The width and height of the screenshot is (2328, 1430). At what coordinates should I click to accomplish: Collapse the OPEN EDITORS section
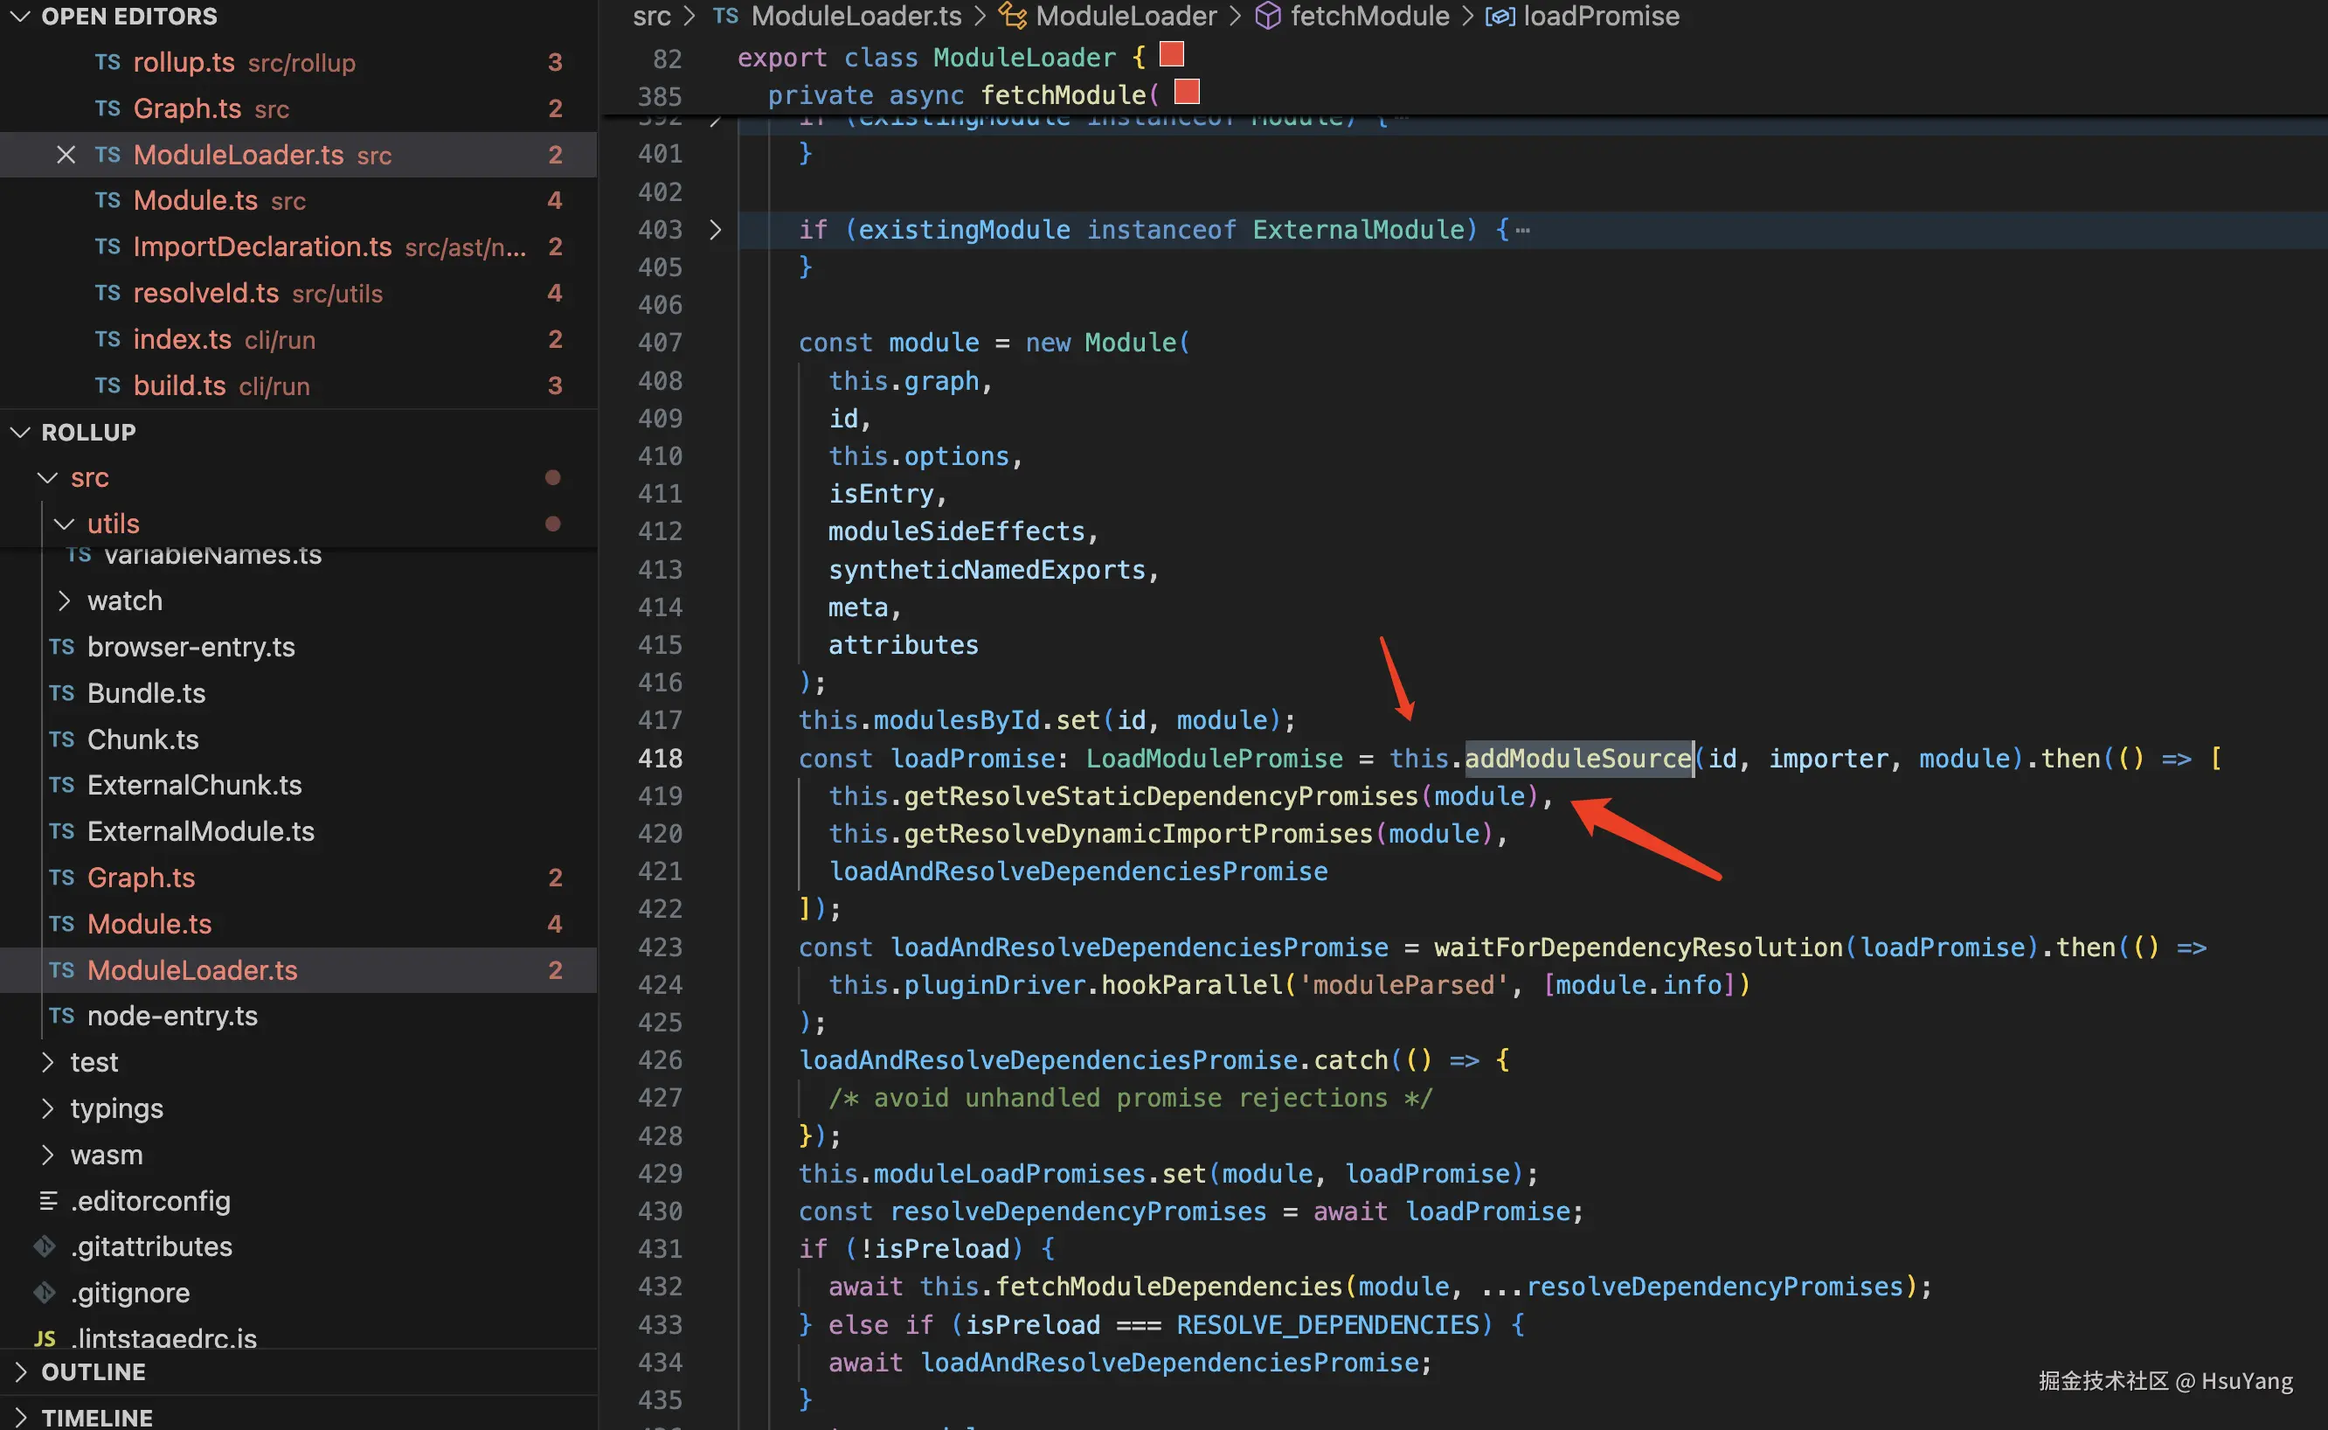(20, 16)
